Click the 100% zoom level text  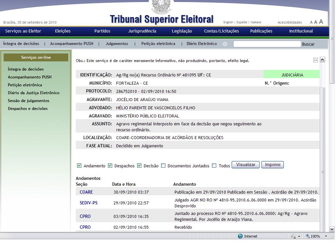coord(315,236)
